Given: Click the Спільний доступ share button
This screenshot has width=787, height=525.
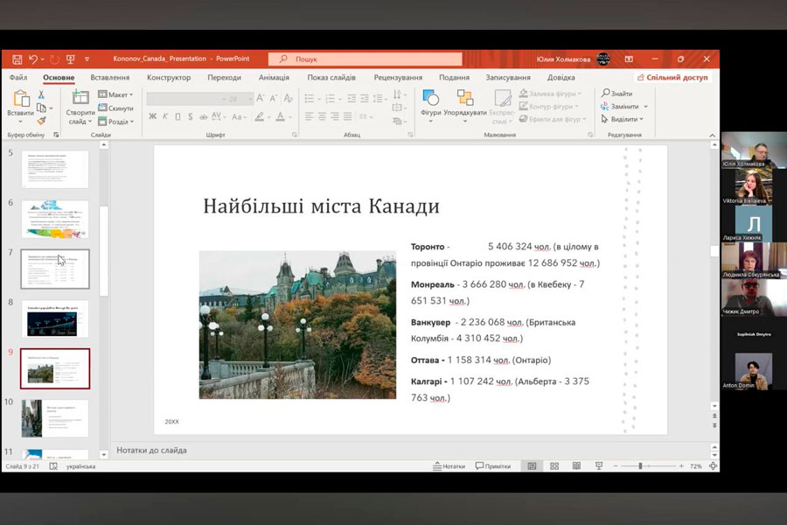Looking at the screenshot, I should [x=673, y=78].
